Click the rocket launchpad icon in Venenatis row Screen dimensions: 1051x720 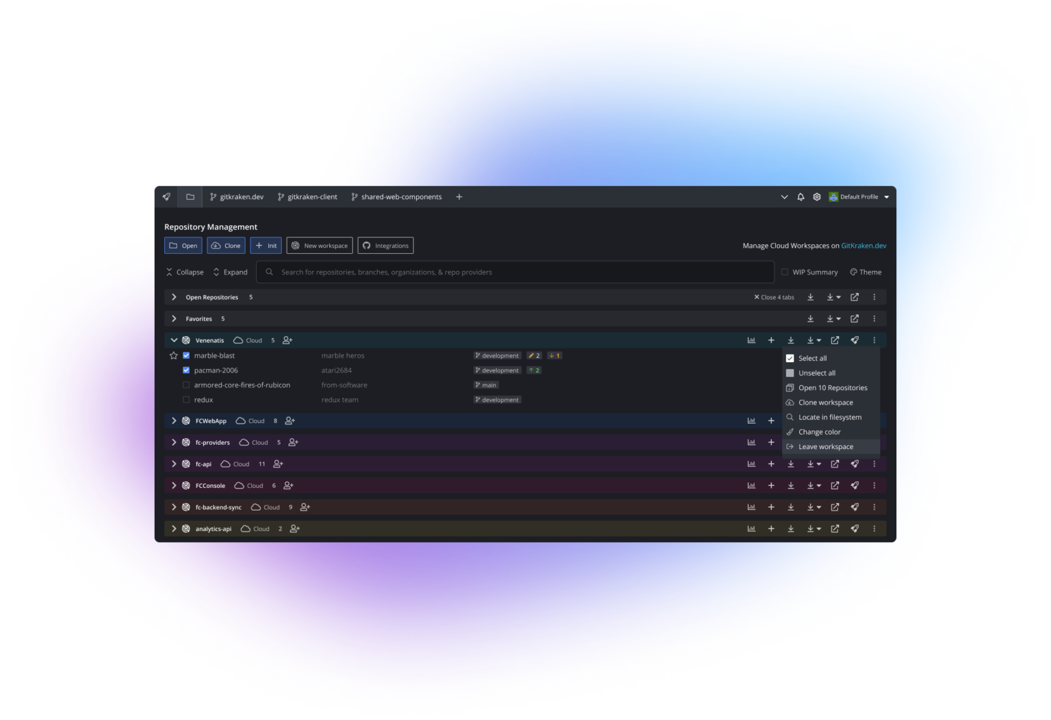pos(855,340)
